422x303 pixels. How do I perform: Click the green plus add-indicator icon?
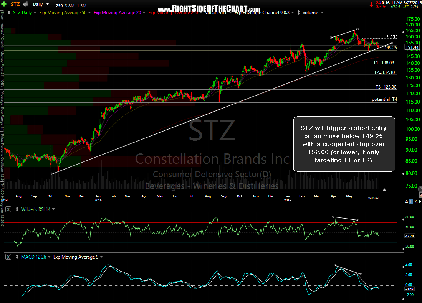point(4,4)
